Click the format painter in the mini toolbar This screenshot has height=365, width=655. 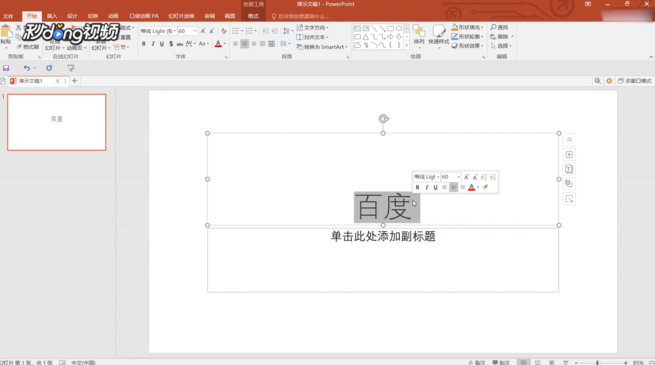pos(485,187)
